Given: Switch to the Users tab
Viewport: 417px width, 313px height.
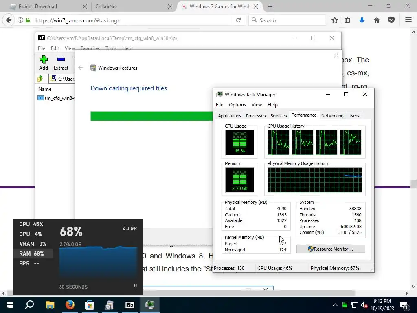Looking at the screenshot, I should 354,116.
